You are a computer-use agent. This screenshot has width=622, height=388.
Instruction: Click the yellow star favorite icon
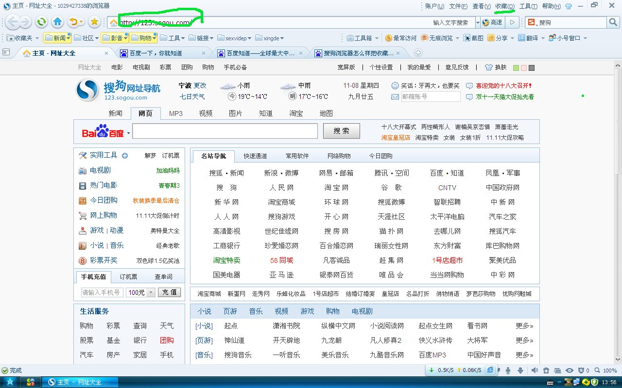click(x=94, y=22)
